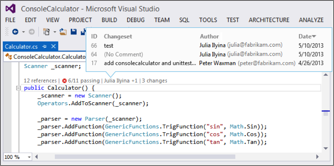The width and height of the screenshot is (334, 166).
Task: Open the BUILD menu
Action: pyautogui.click(x=109, y=20)
